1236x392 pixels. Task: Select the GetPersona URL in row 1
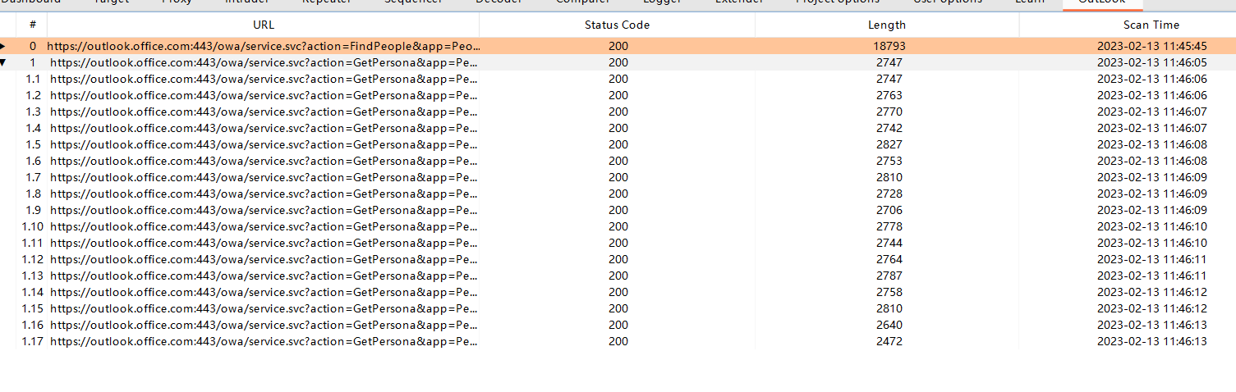[x=264, y=62]
